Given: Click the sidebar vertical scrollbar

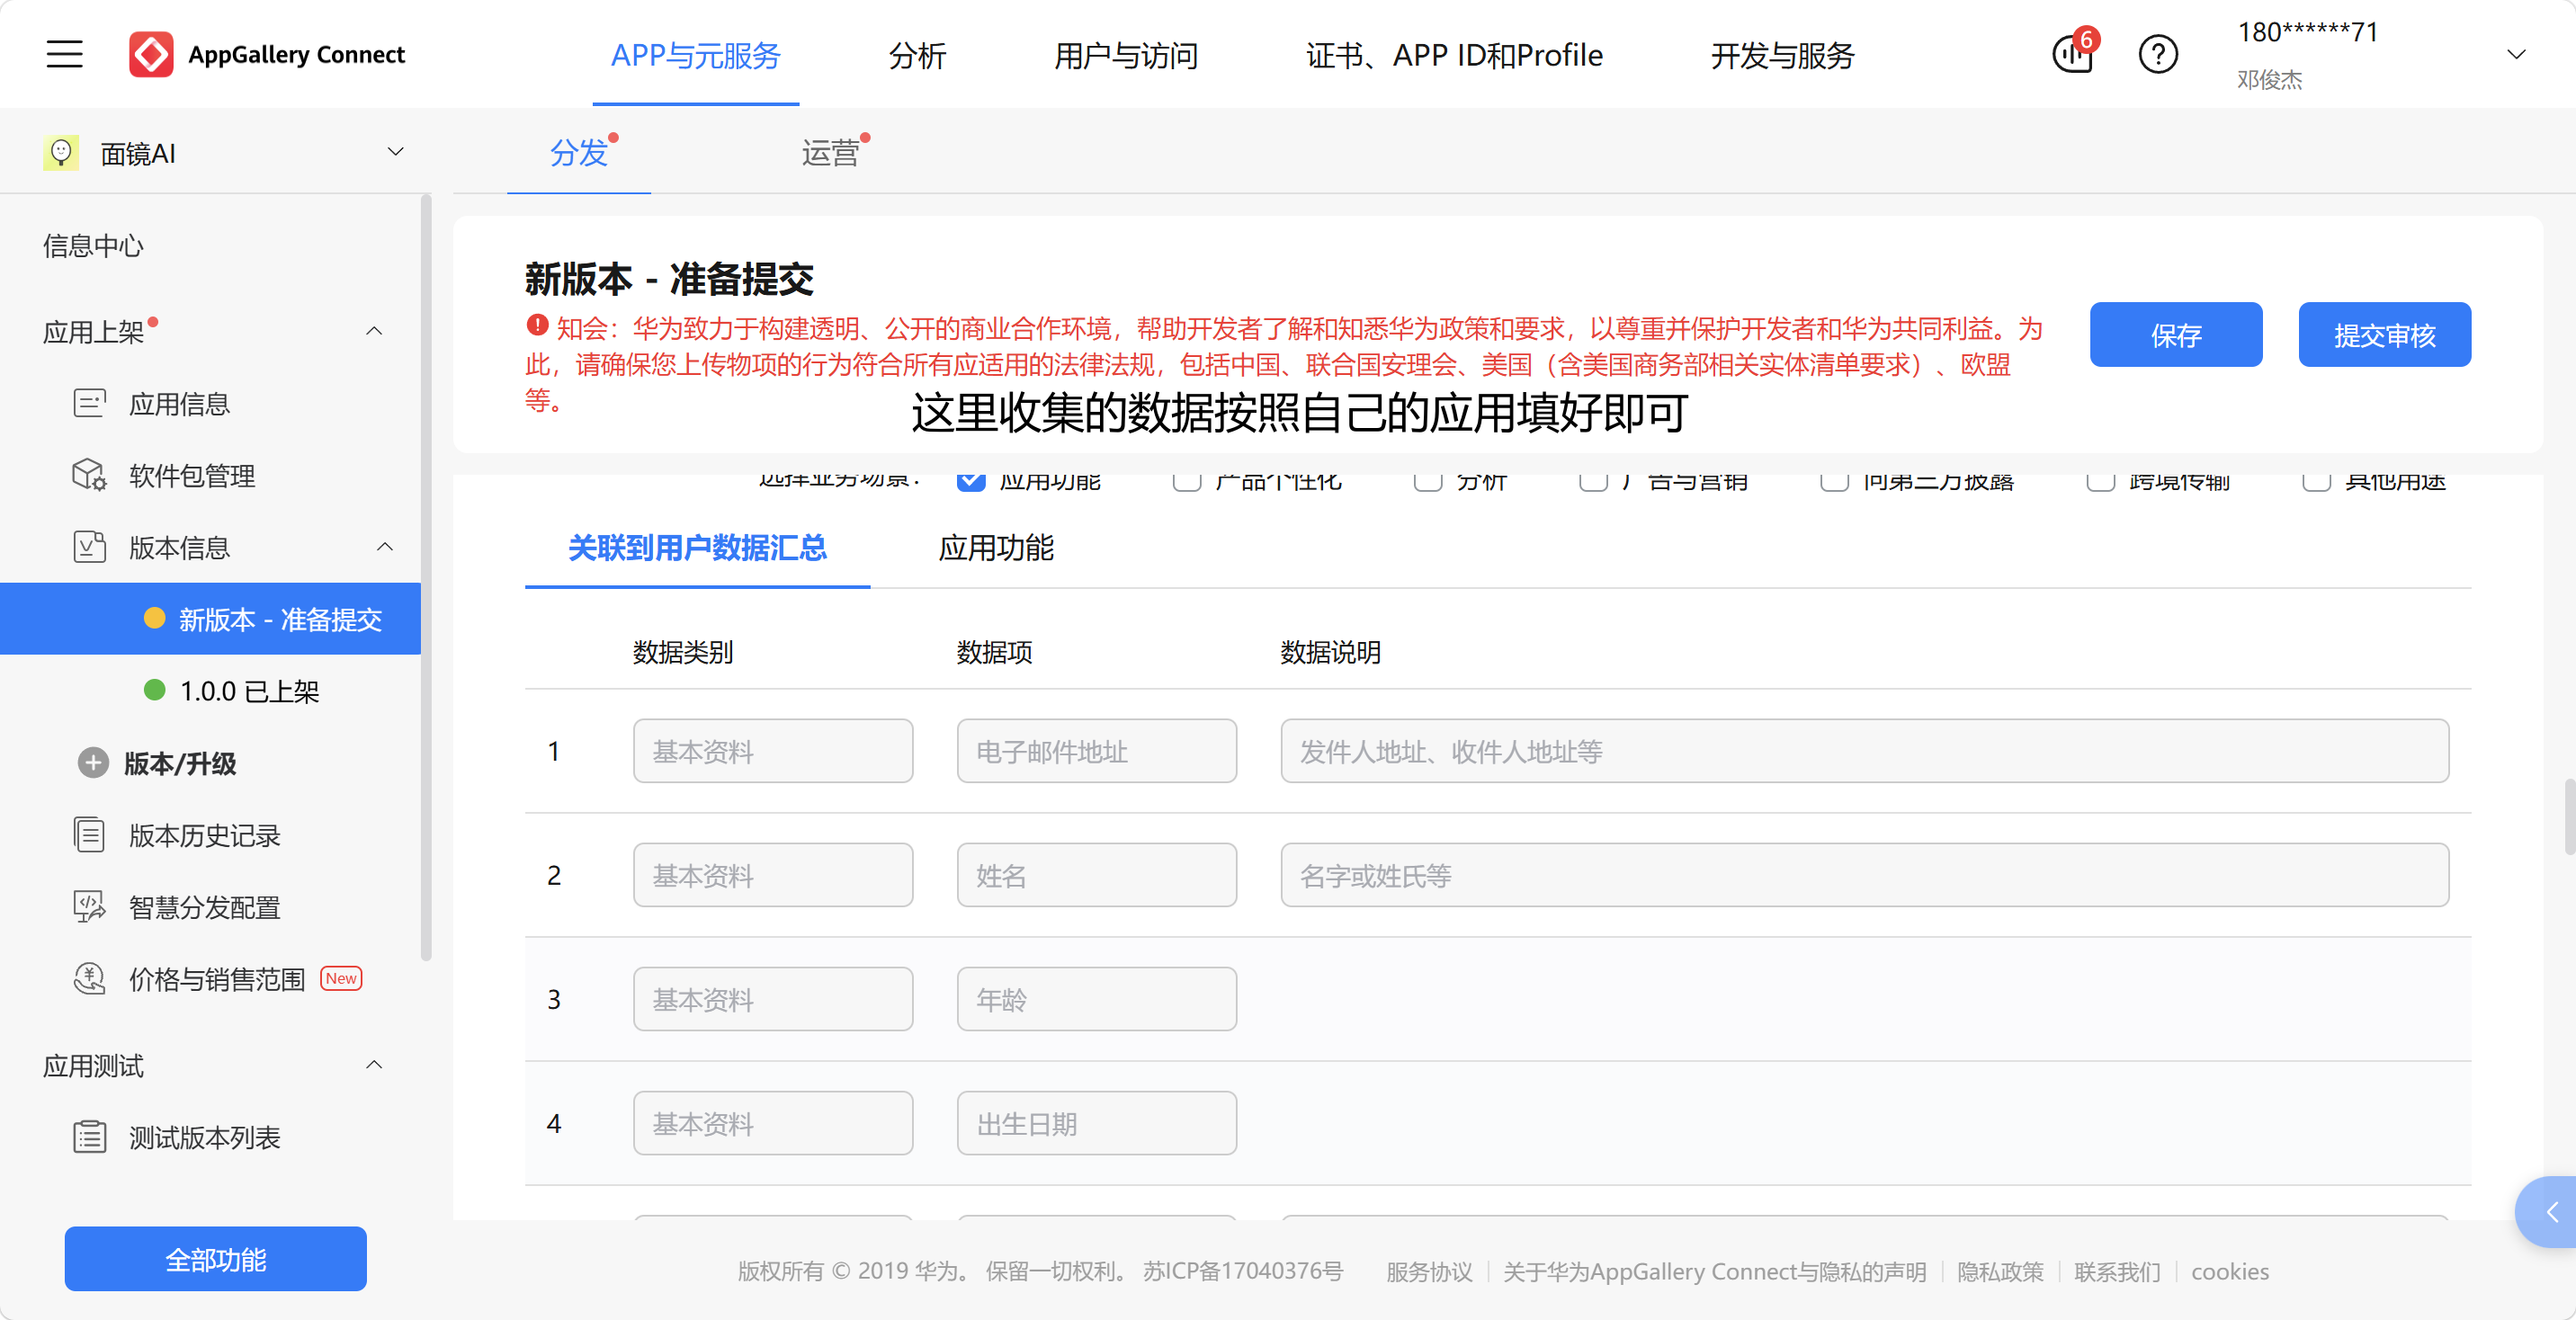Looking at the screenshot, I should coord(426,578).
